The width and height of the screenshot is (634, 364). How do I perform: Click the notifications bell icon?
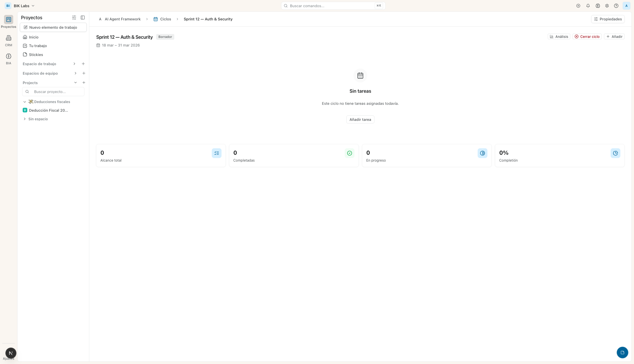[x=588, y=6]
